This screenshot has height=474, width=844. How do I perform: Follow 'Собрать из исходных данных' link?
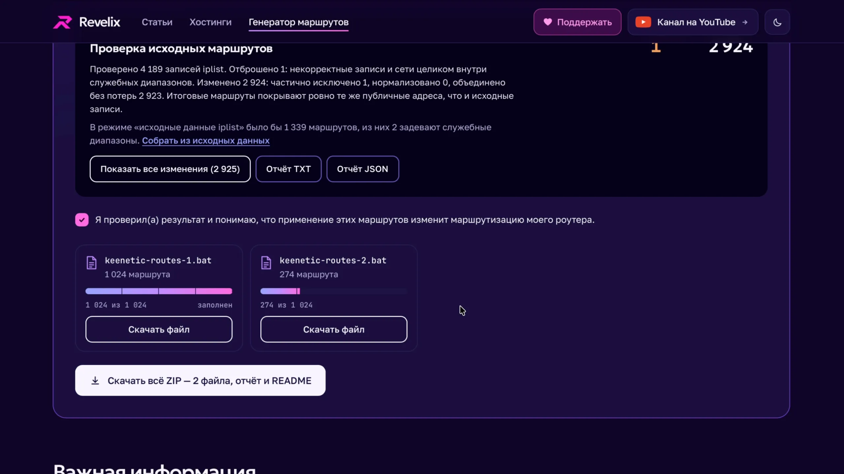206,141
